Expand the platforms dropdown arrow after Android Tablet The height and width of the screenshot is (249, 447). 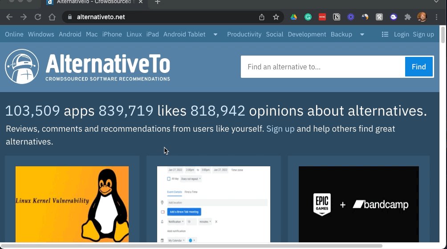click(215, 34)
